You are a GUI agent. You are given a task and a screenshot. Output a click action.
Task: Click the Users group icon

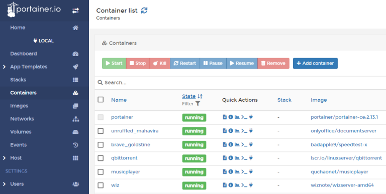coord(75,184)
